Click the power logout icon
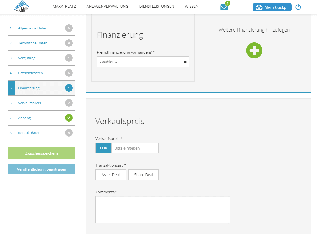This screenshot has width=317, height=234. (x=298, y=7)
